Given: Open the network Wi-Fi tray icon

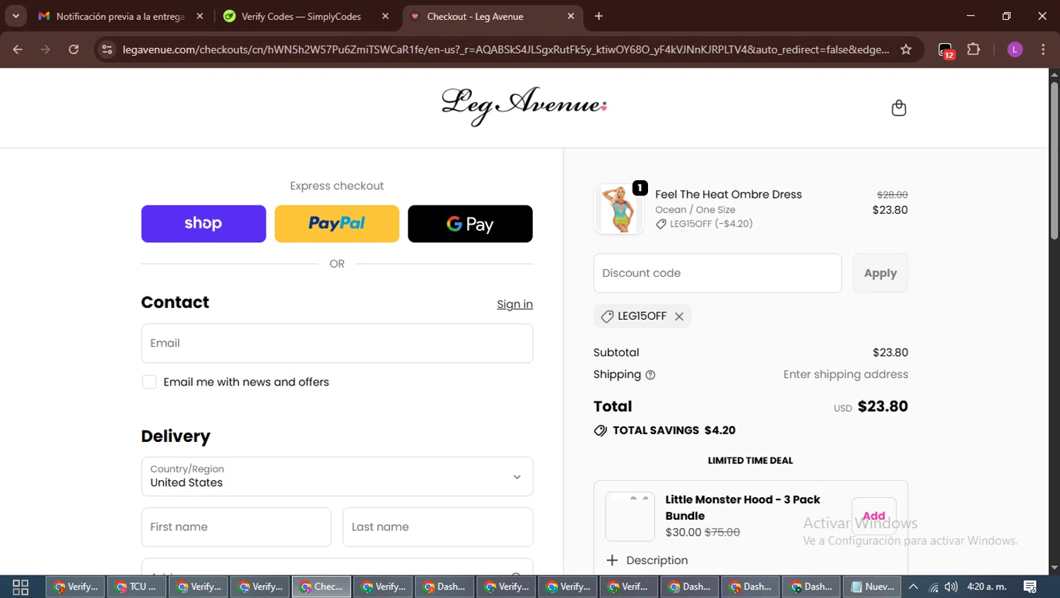Looking at the screenshot, I should click(934, 587).
